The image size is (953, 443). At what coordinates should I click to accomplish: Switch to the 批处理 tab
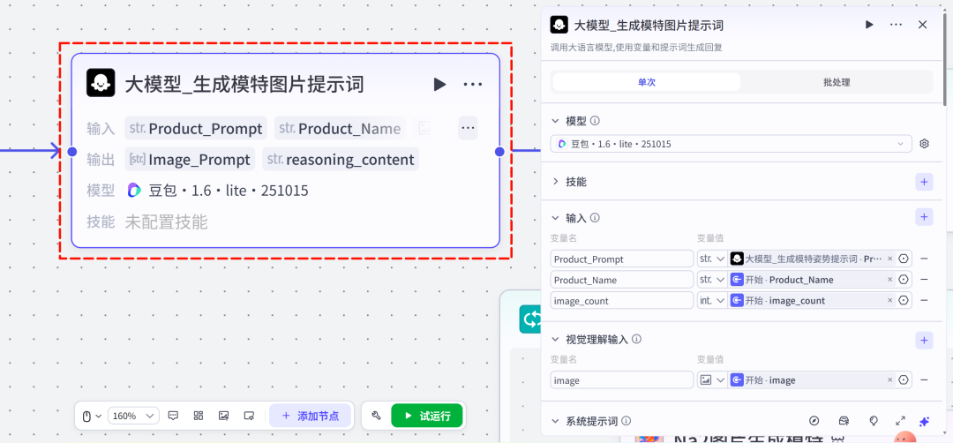[837, 82]
